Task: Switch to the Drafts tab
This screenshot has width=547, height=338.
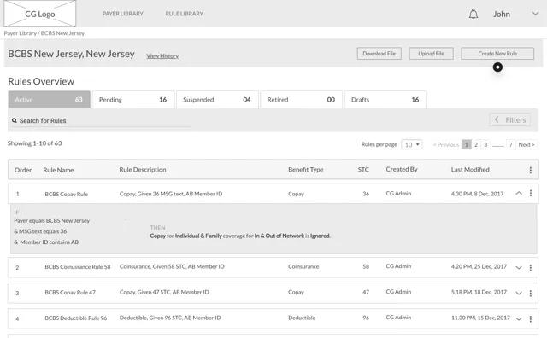Action: [385, 100]
